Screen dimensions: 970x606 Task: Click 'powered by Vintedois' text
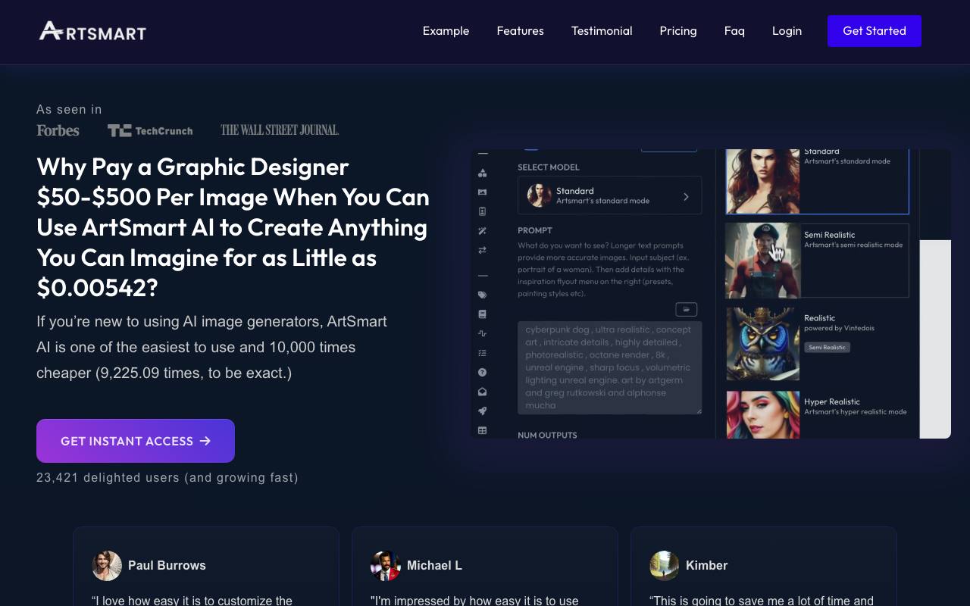pyautogui.click(x=839, y=328)
